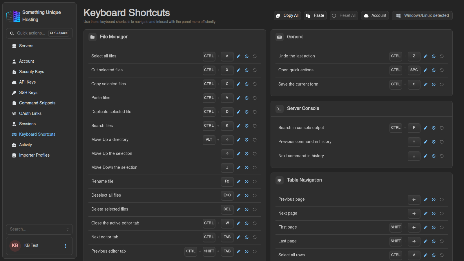
Task: Click the Copy All button
Action: click(x=287, y=16)
